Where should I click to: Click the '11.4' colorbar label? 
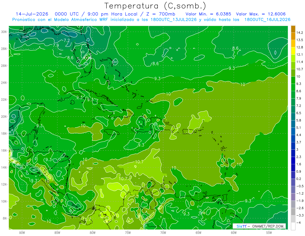(x=300, y=62)
